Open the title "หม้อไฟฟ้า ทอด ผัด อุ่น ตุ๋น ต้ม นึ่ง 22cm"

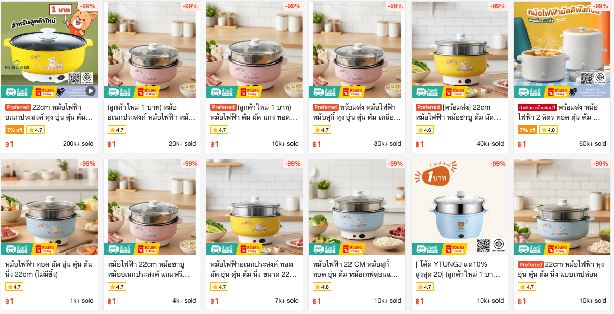click(49, 269)
